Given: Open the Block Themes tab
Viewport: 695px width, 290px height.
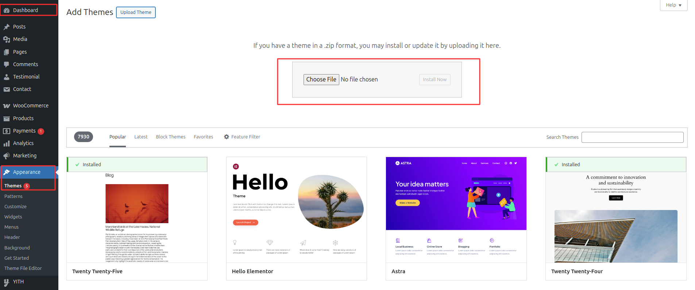Looking at the screenshot, I should [x=170, y=137].
